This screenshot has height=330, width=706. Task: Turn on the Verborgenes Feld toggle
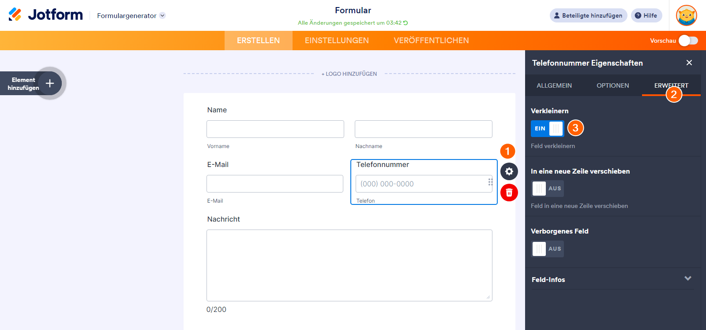[547, 249]
